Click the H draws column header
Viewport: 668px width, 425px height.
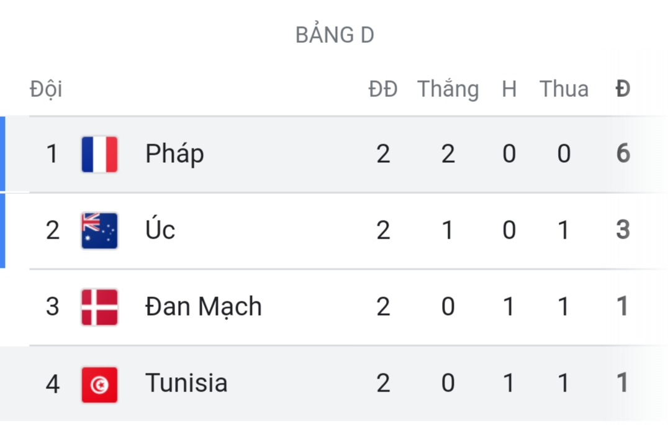(509, 89)
